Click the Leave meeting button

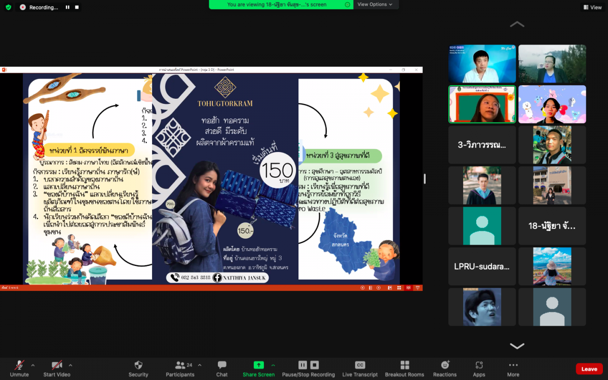[x=589, y=369]
